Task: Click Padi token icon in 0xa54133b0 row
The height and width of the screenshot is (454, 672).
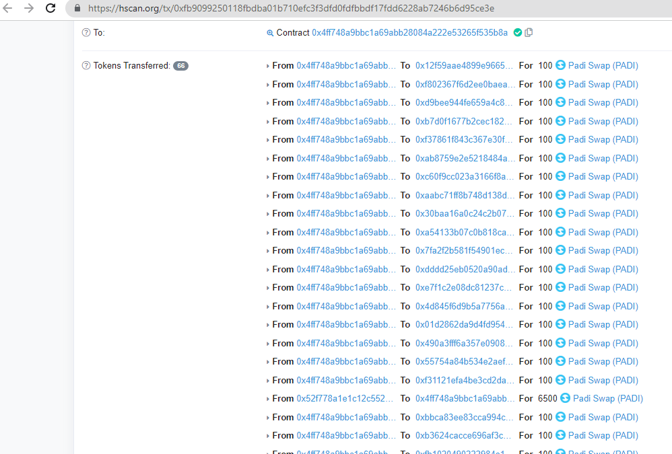Action: pos(561,232)
